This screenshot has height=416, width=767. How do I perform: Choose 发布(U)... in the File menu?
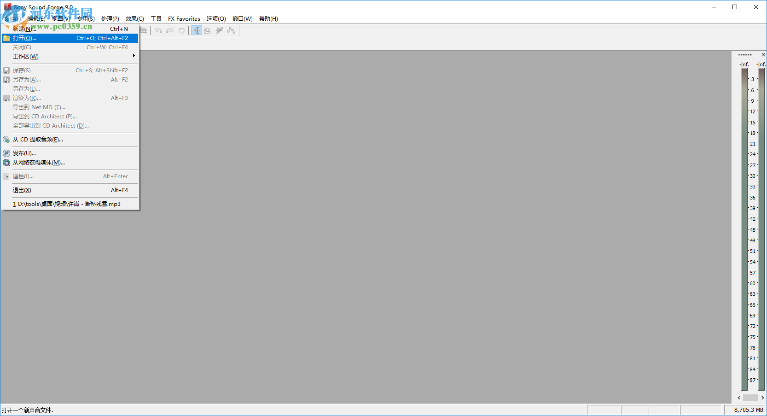[70, 153]
